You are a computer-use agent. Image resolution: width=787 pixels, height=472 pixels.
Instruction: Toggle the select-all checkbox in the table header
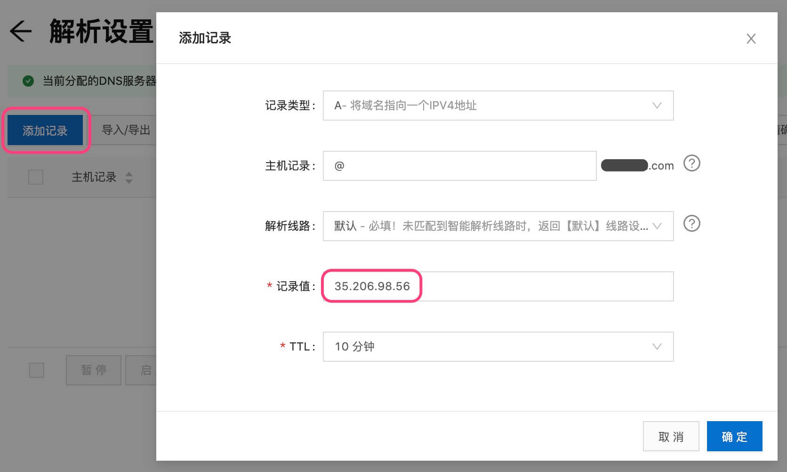coord(35,177)
